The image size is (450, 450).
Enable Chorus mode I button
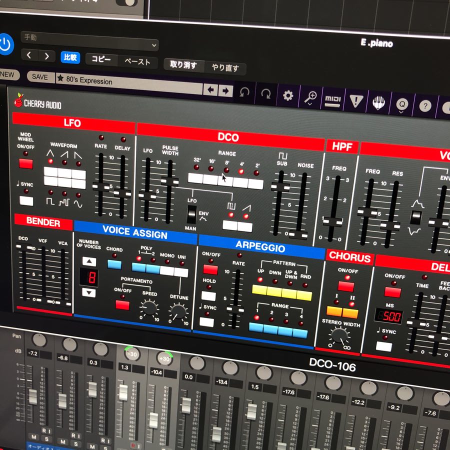334,311
